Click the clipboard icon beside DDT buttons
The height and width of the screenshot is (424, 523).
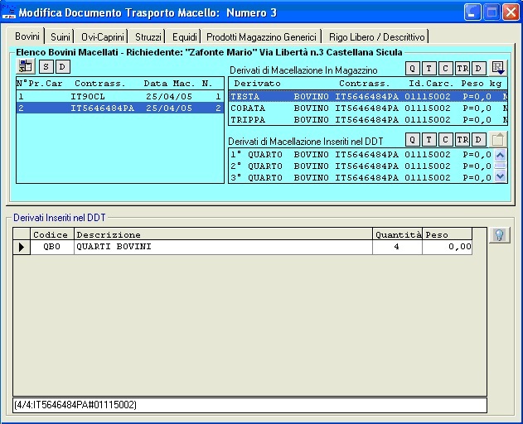498,139
